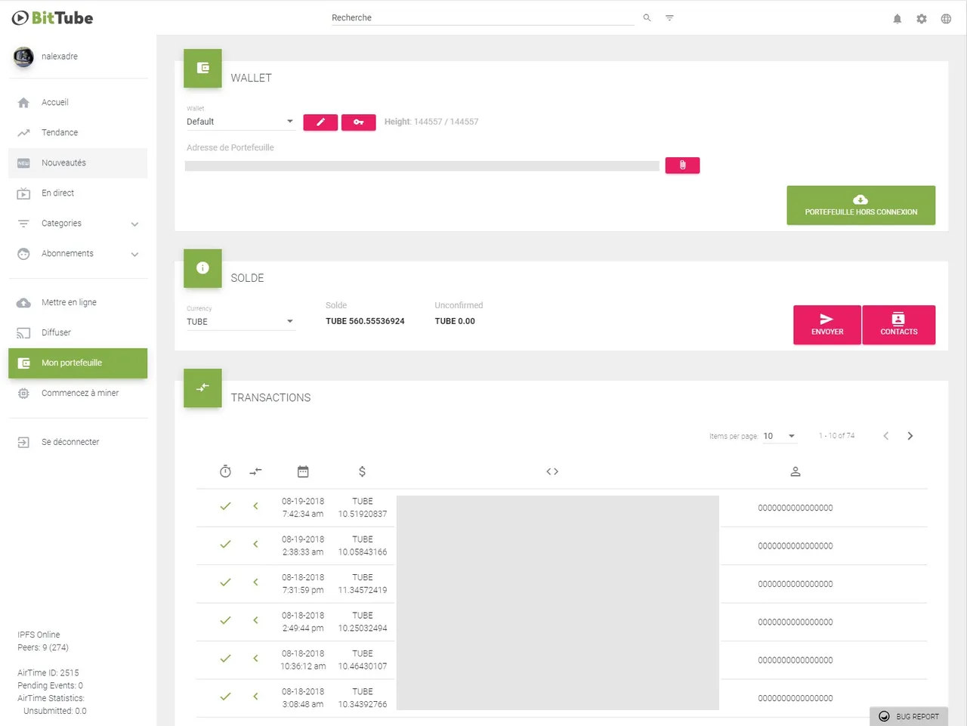The image size is (967, 726).
Task: Click the Height 144557 / 144557 text
Action: (431, 122)
